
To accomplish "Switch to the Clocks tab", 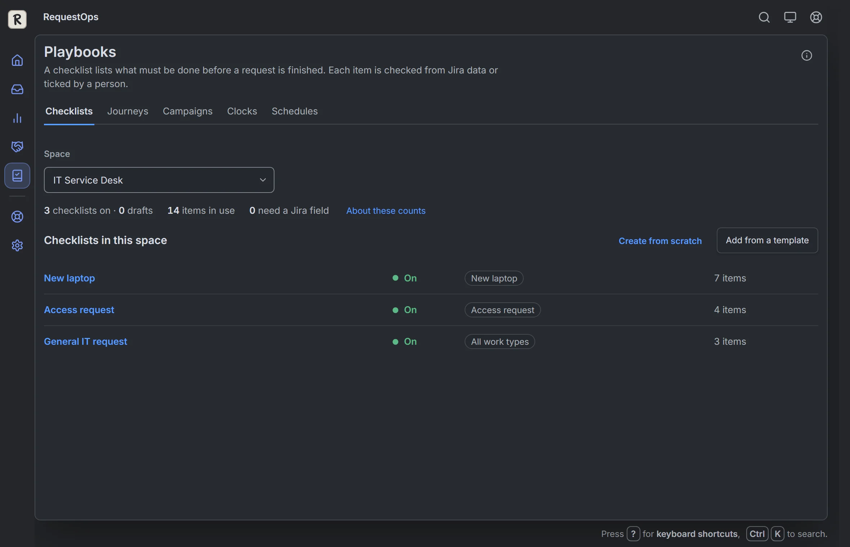I will [x=242, y=111].
